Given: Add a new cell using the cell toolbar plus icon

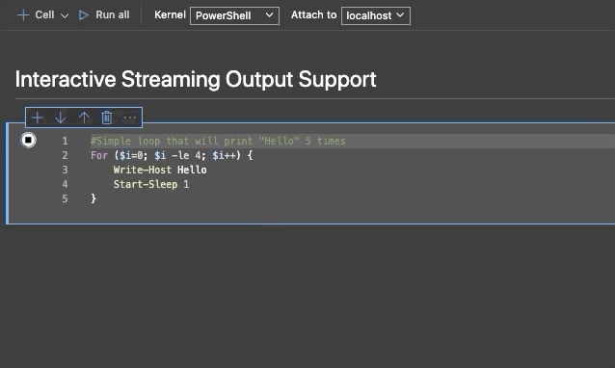Looking at the screenshot, I should [x=38, y=118].
